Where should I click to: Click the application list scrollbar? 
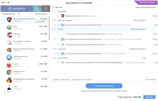coord(49,28)
